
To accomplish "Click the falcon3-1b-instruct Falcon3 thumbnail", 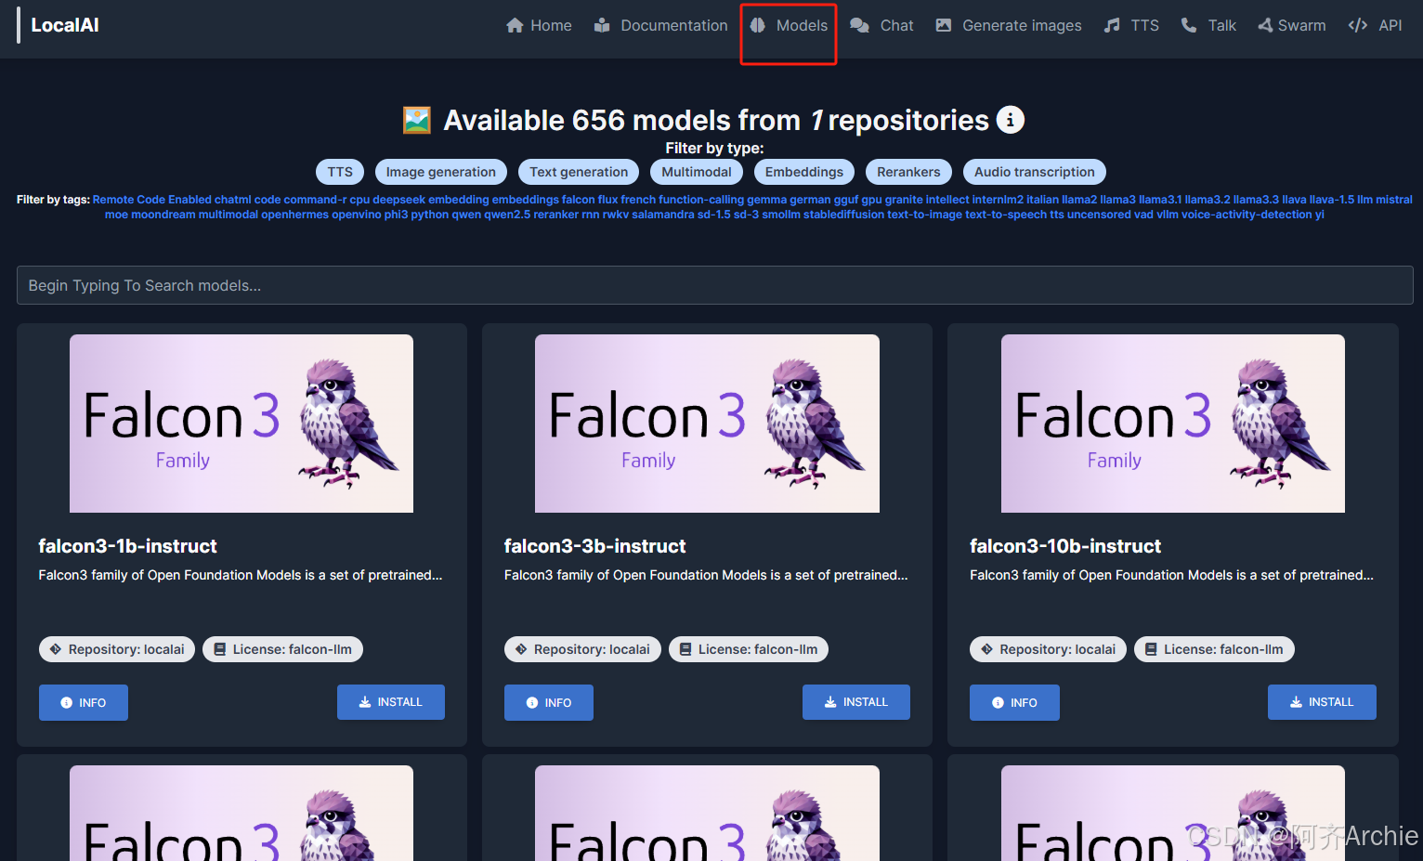I will (242, 424).
